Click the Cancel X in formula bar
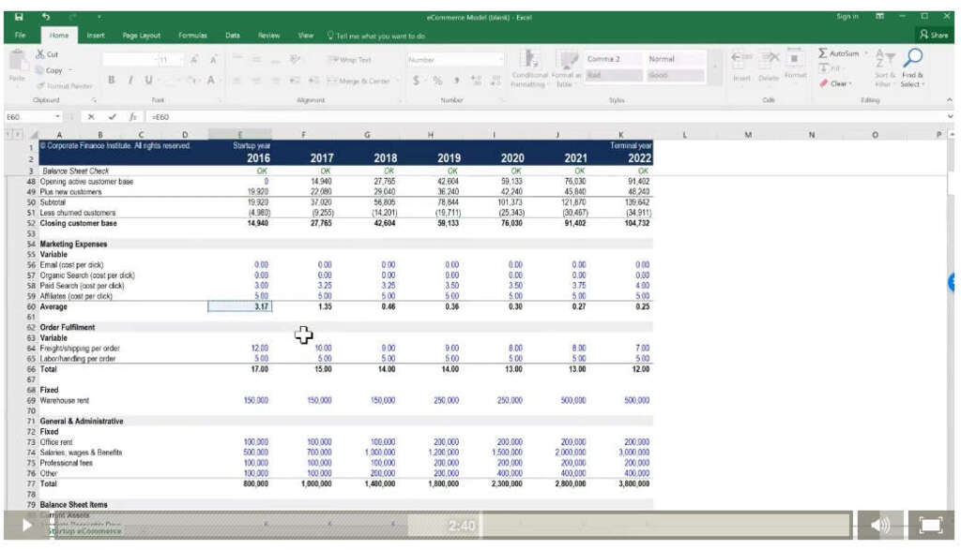 pos(91,117)
